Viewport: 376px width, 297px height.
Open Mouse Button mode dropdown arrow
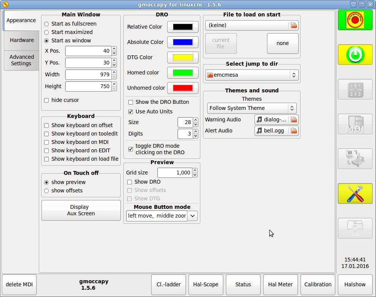pos(192,216)
